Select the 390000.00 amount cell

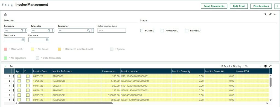pos(111,95)
